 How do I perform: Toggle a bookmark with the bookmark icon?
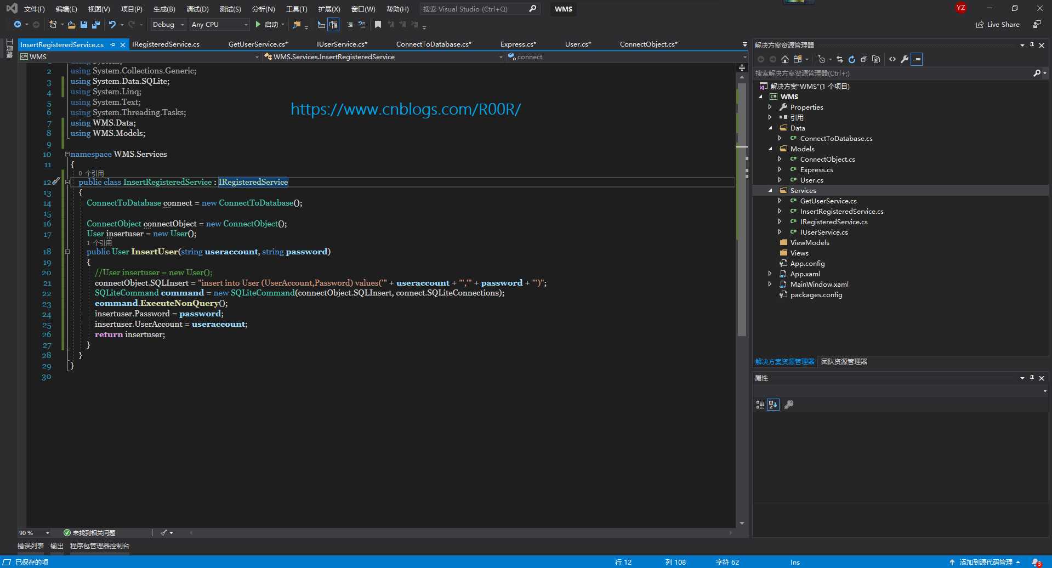click(x=378, y=25)
